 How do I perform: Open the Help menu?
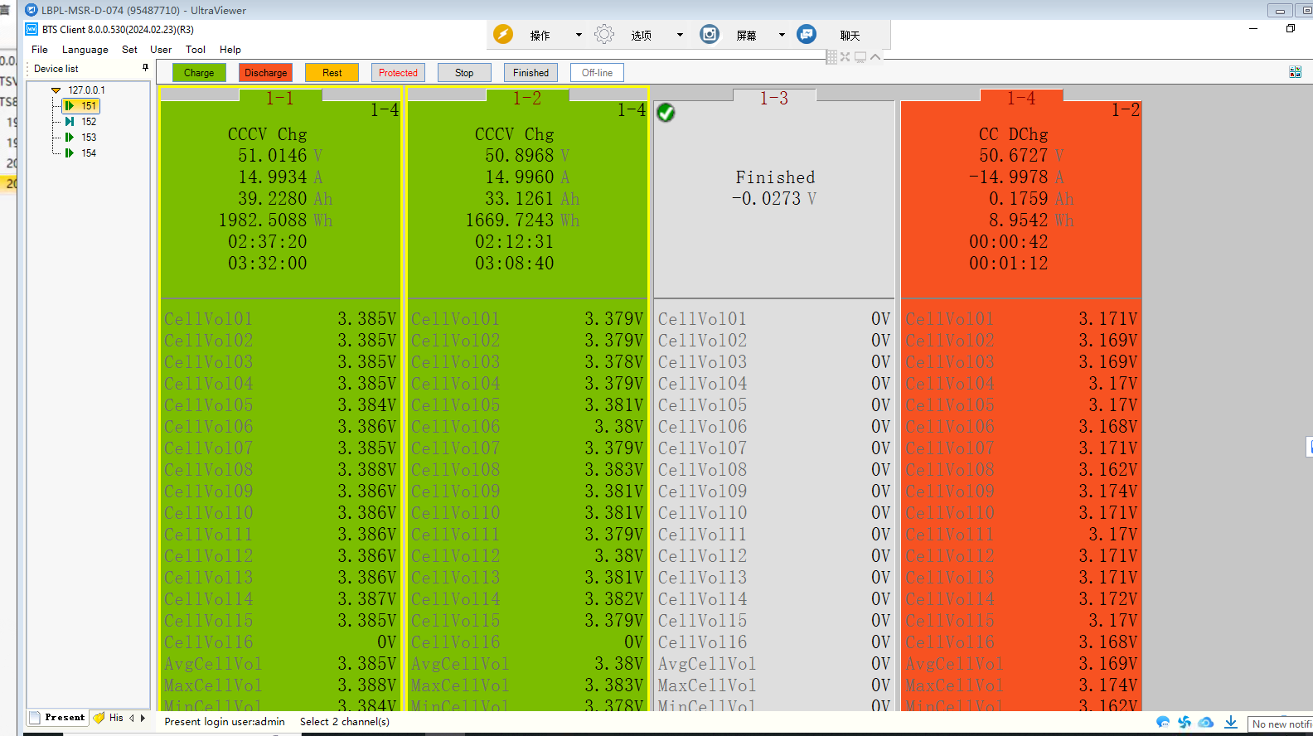(x=230, y=50)
